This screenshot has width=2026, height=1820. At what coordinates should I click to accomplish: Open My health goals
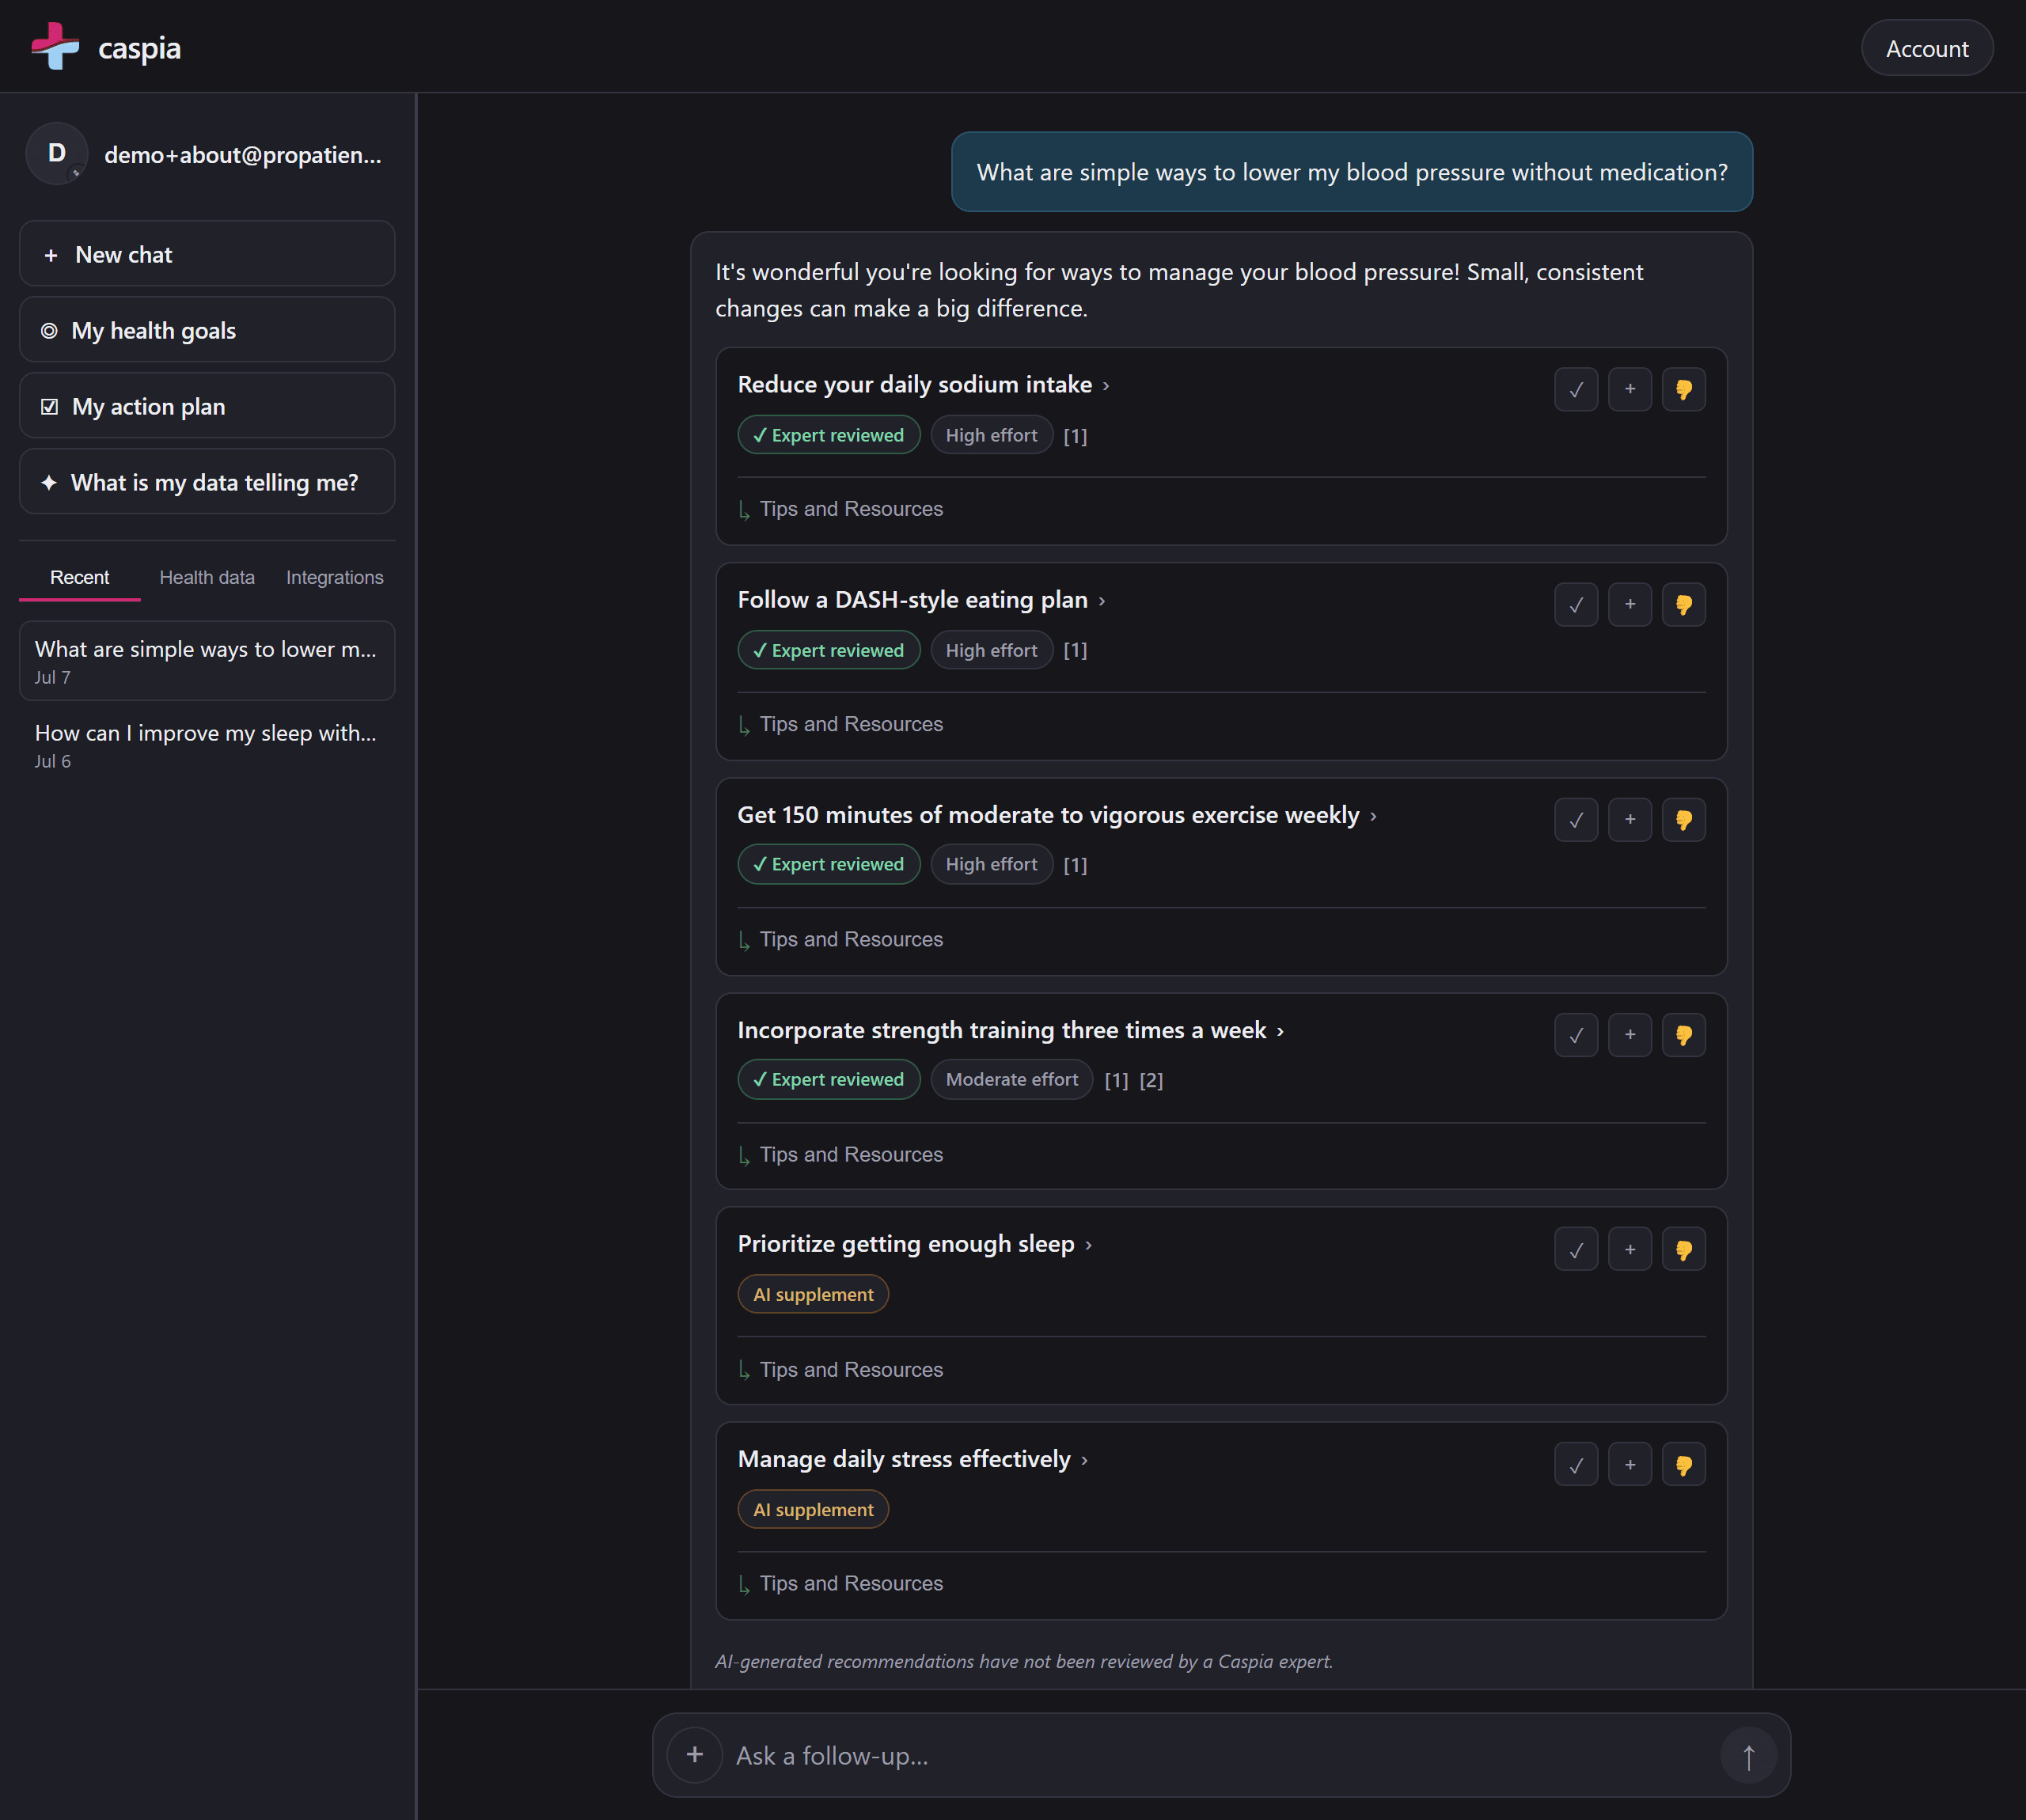click(x=207, y=330)
